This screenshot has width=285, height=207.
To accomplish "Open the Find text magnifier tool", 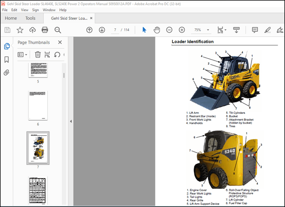I will (57, 30).
